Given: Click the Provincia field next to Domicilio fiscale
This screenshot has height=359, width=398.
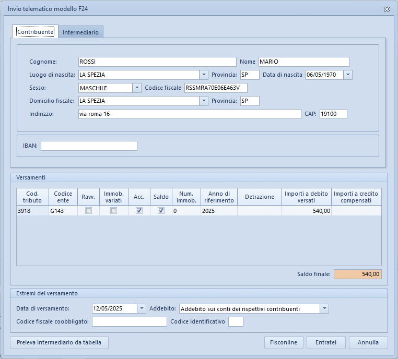Looking at the screenshot, I should point(250,101).
